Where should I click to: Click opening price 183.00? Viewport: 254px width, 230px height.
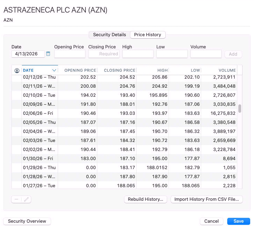click(x=88, y=159)
